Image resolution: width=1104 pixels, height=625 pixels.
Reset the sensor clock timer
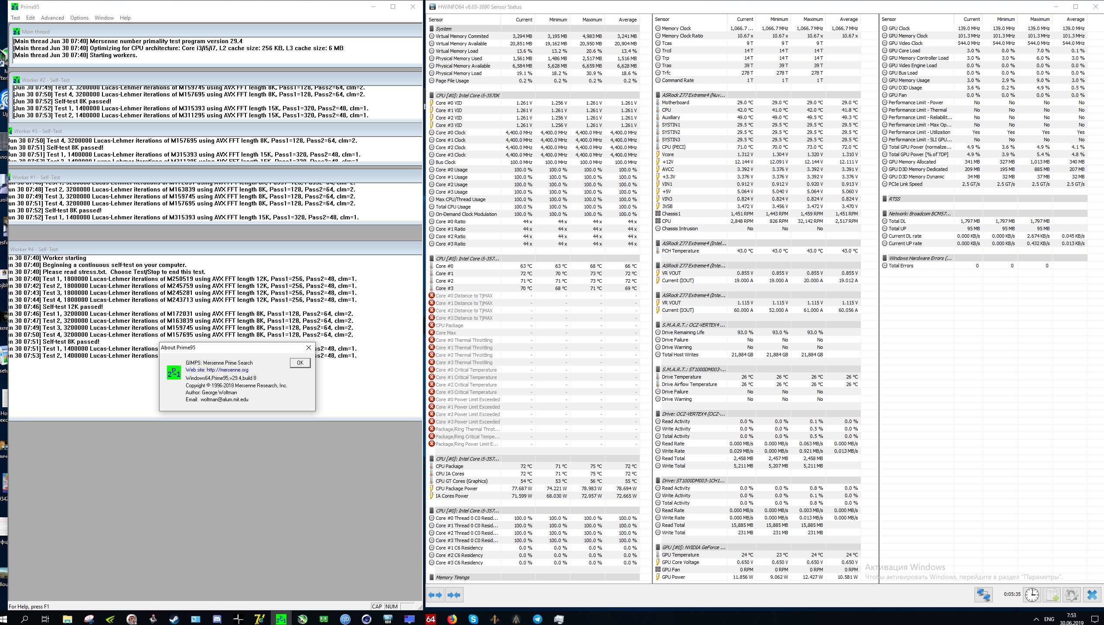point(1032,594)
